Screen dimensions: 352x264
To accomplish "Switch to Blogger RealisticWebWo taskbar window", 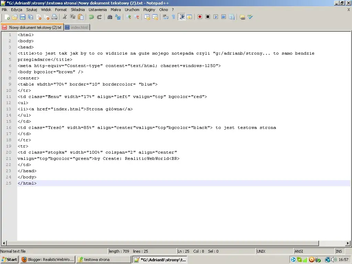I will pos(48,260).
